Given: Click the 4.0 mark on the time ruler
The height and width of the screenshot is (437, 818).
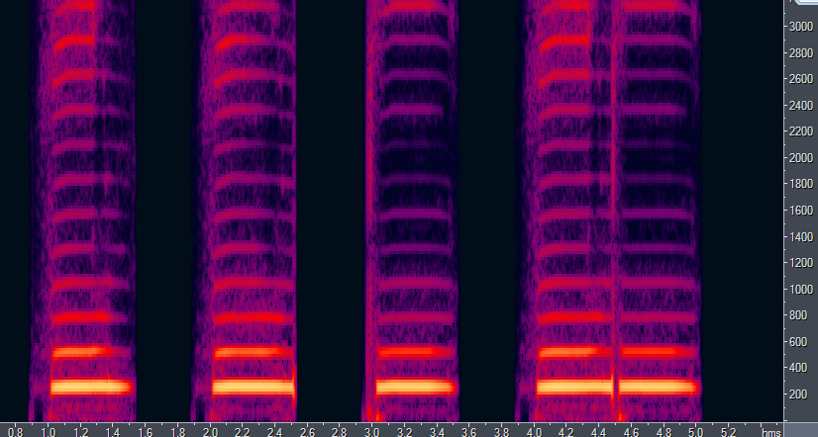Looking at the screenshot, I should pos(534,432).
